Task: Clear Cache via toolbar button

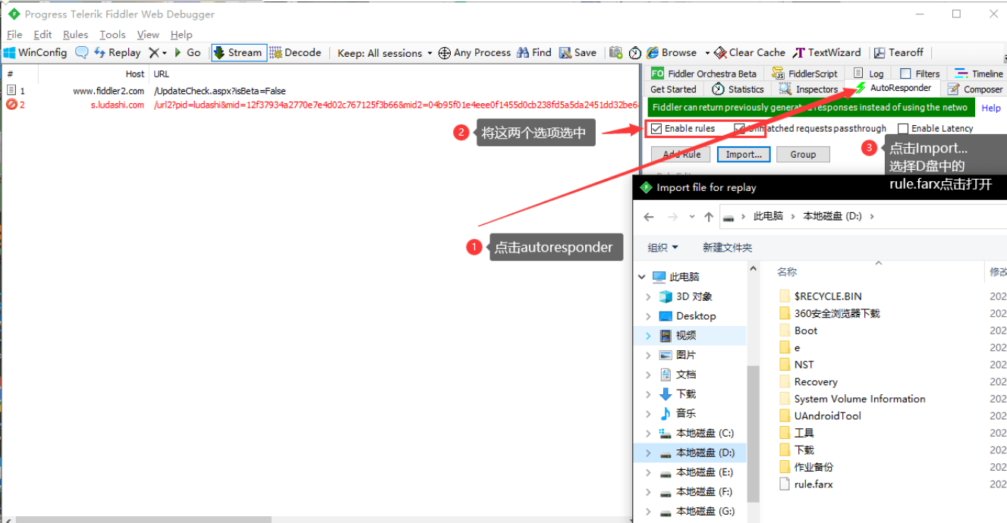Action: click(751, 52)
